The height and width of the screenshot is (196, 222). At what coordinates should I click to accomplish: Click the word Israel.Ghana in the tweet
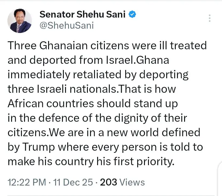coord(137,60)
